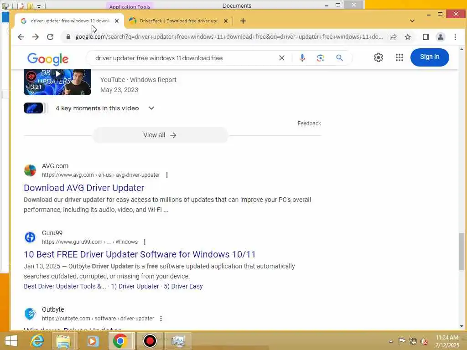Viewport: 467px width, 350px height.
Task: Start voice search with microphone icon
Action: [x=302, y=58]
